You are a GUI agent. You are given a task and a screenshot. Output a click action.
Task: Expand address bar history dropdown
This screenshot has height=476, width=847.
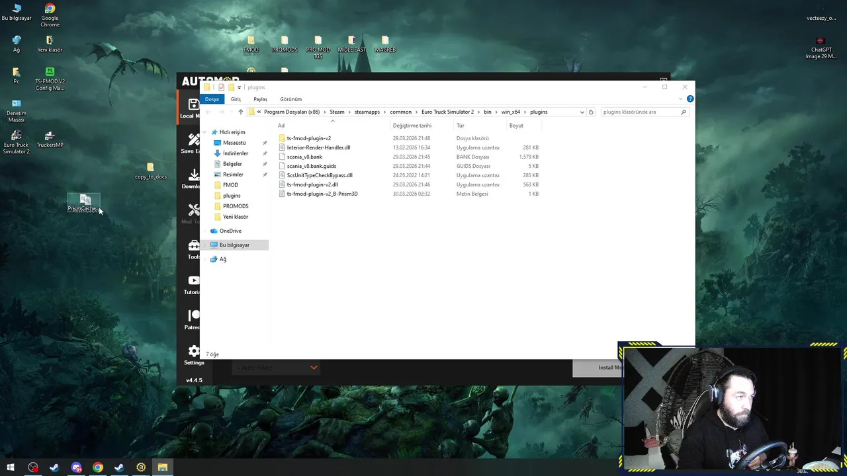coord(582,112)
